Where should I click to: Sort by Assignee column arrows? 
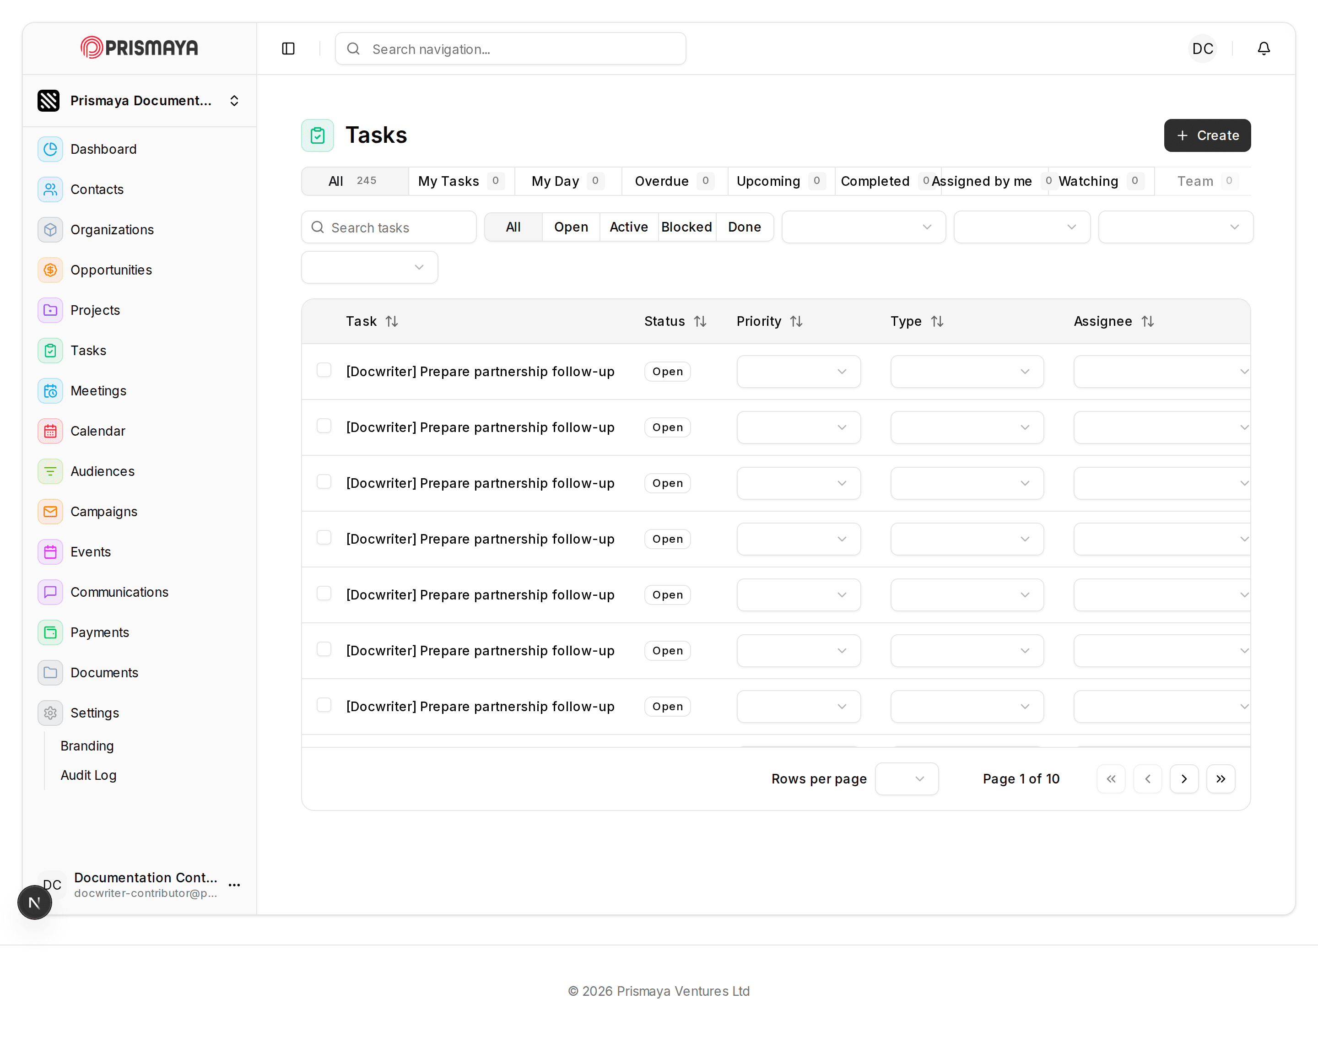pyautogui.click(x=1147, y=321)
